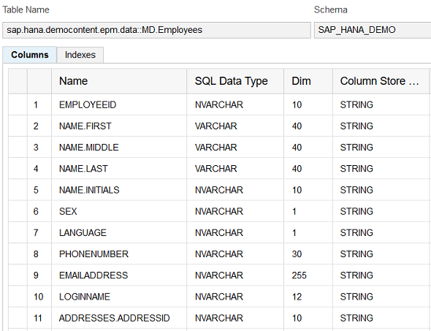Select the ADDRESSES.ADDRESSID cell
The image size is (431, 331).
[119, 318]
